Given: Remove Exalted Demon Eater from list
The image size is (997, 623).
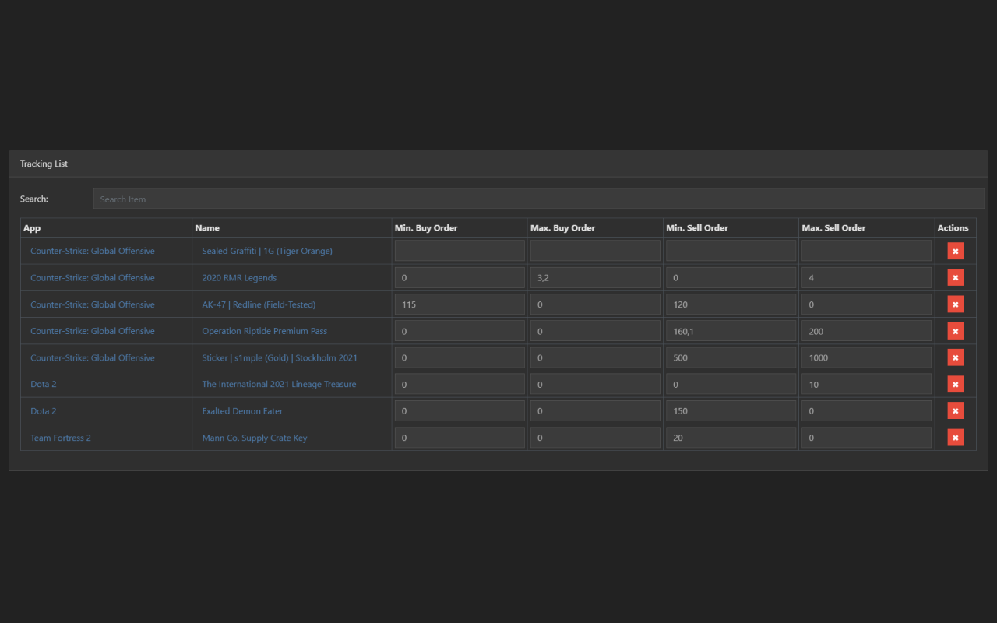Looking at the screenshot, I should 955,410.
